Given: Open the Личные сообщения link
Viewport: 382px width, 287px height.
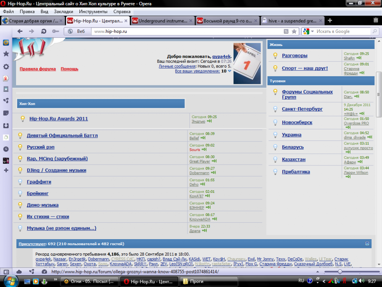Looking at the screenshot, I should coord(177,66).
